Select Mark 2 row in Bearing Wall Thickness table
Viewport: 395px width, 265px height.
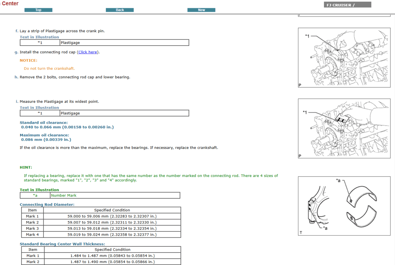[101, 262]
